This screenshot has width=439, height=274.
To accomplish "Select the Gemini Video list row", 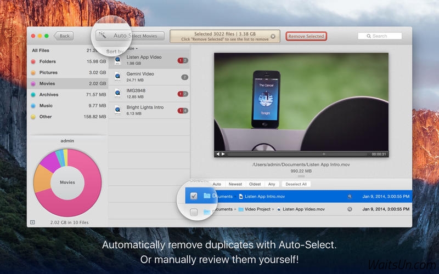I will click(x=149, y=77).
